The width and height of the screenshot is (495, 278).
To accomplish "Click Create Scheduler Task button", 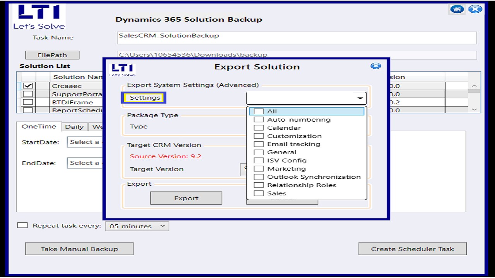I will click(x=413, y=249).
